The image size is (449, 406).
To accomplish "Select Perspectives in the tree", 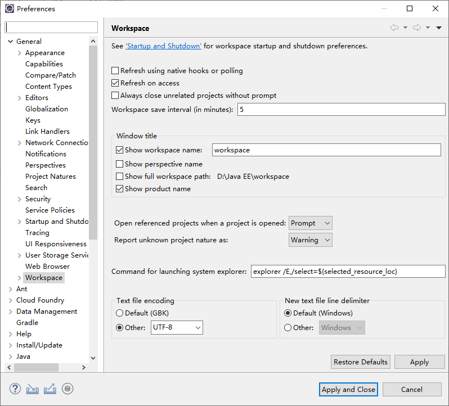I will click(x=46, y=165).
